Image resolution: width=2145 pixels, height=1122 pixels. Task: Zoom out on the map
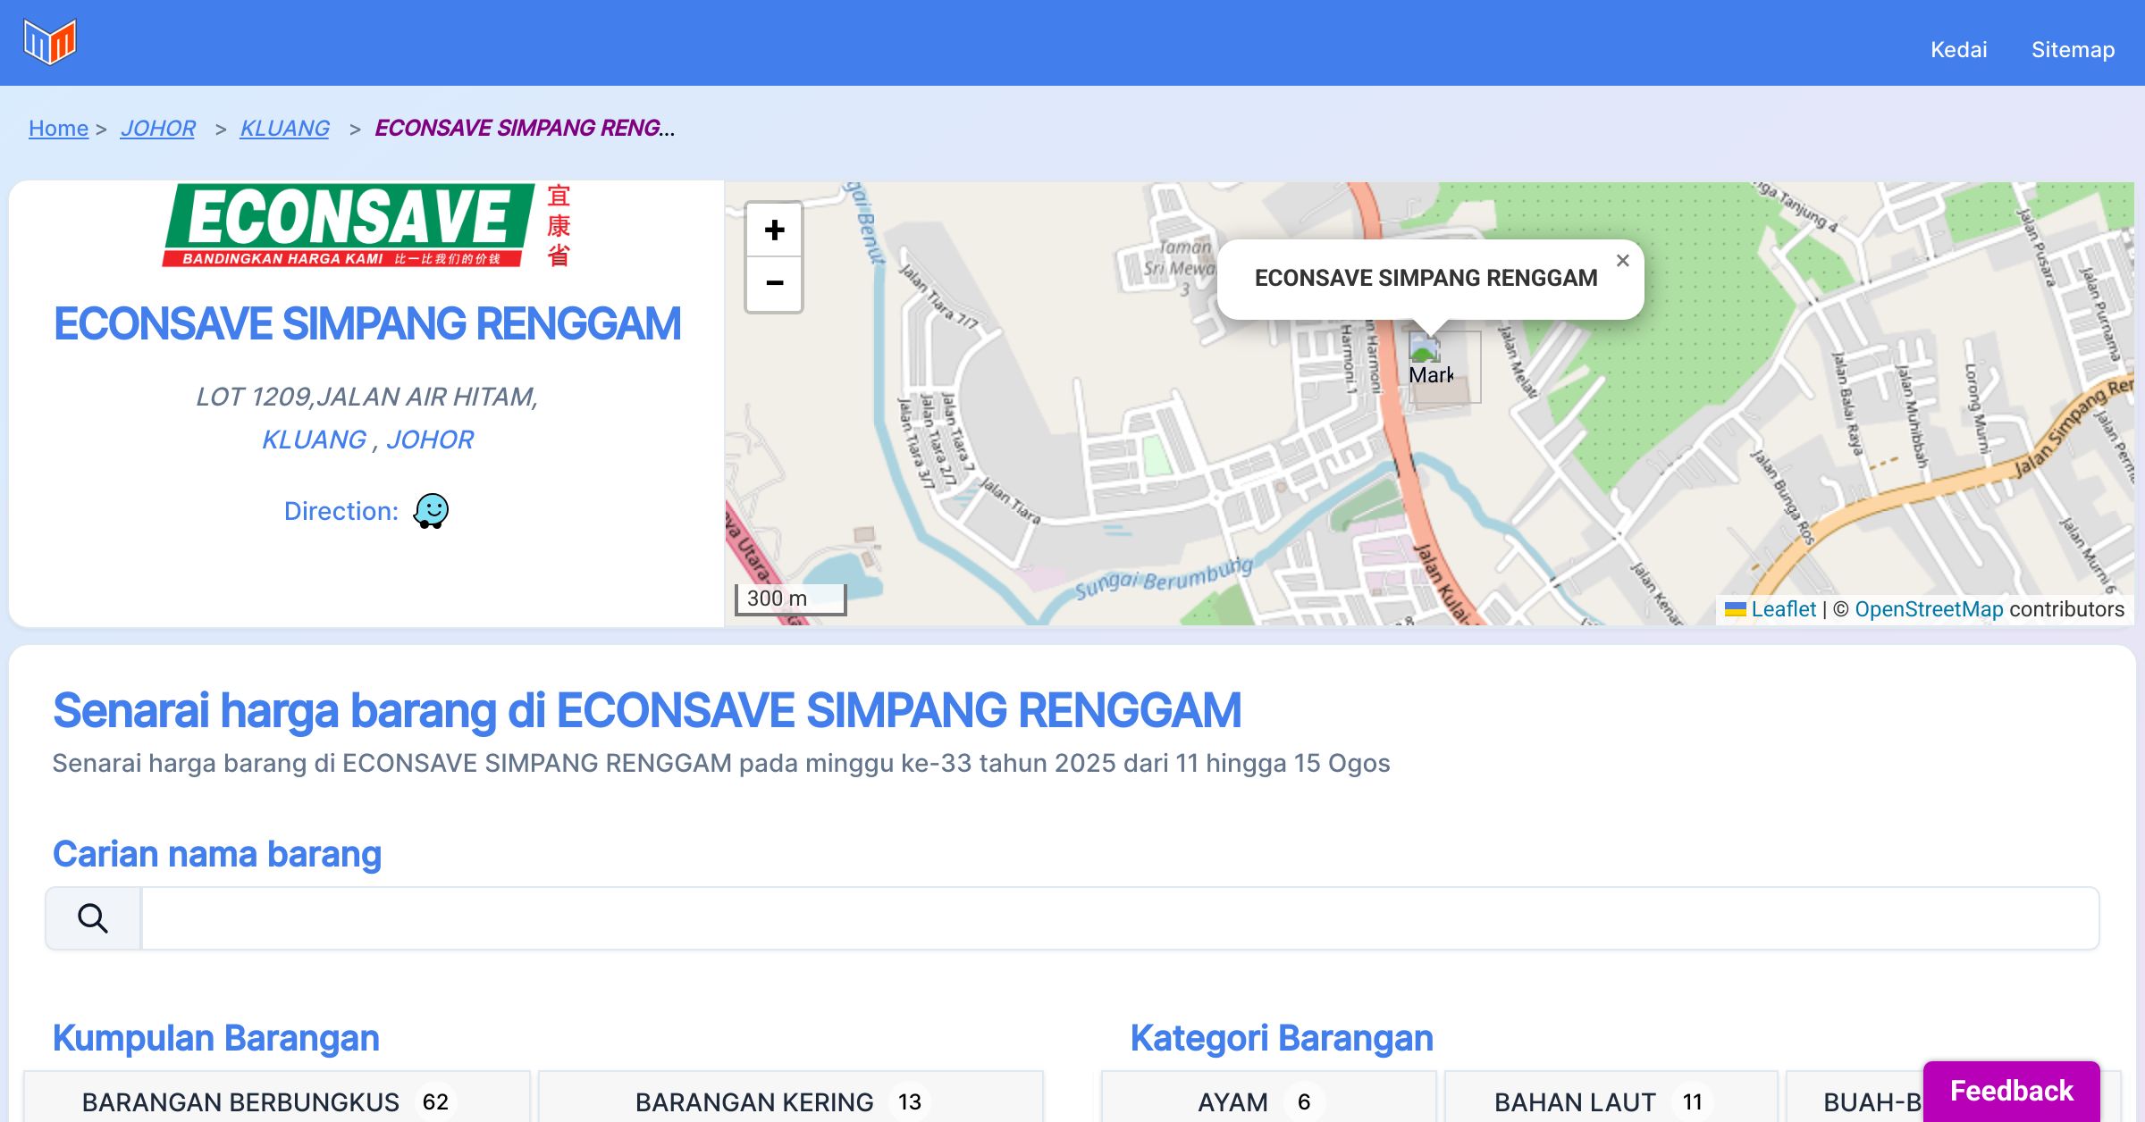pyautogui.click(x=774, y=284)
